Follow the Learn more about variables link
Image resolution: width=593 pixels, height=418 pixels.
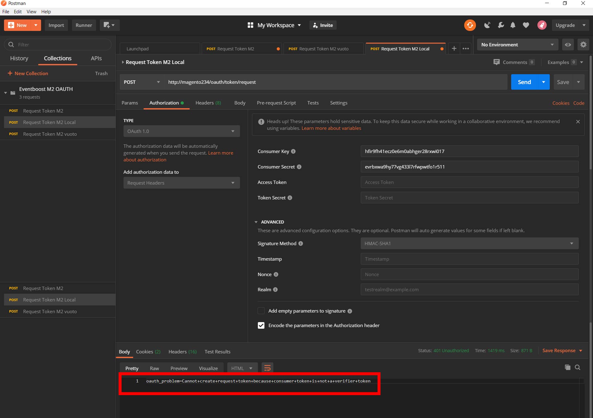[x=331, y=128]
